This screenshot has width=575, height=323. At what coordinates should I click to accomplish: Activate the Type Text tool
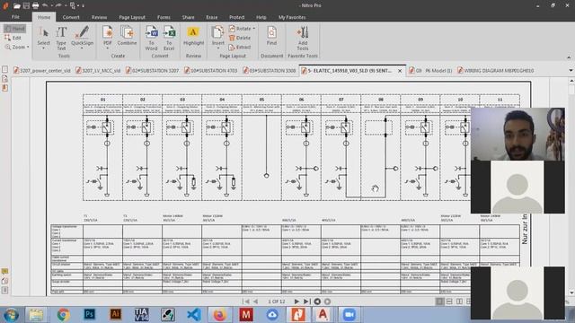[x=61, y=38]
